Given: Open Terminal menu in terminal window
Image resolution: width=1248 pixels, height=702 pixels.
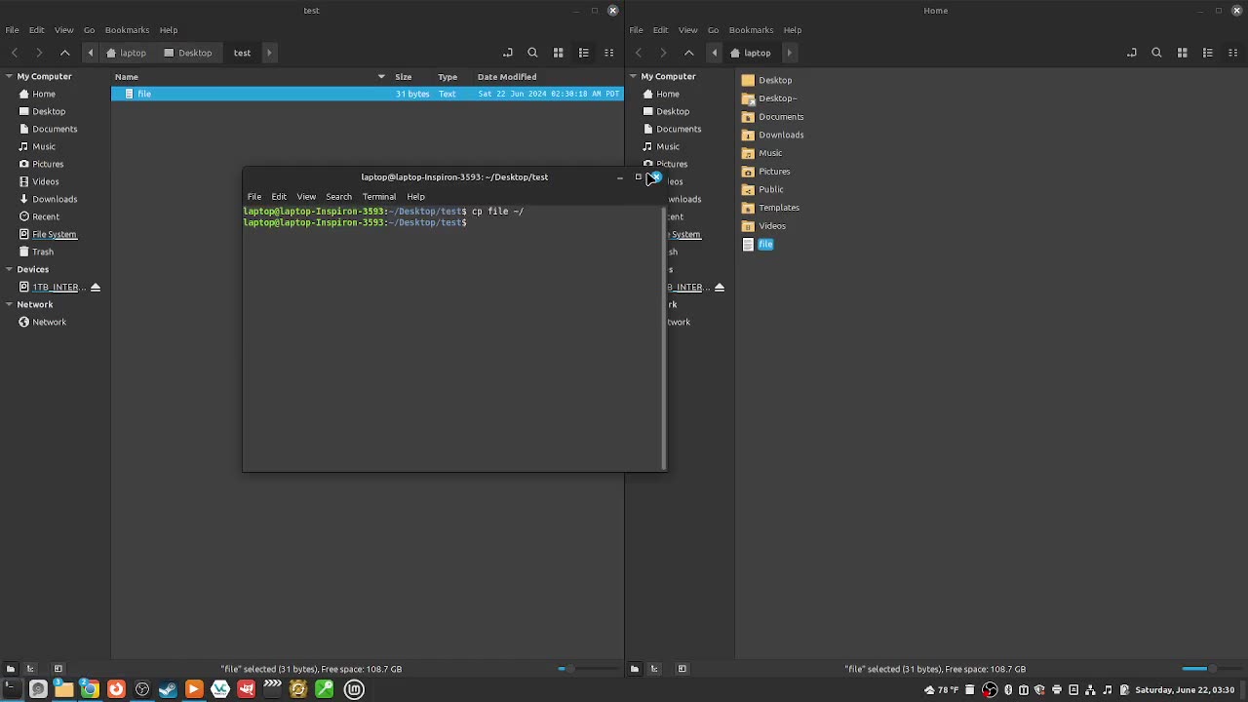Looking at the screenshot, I should [x=379, y=196].
